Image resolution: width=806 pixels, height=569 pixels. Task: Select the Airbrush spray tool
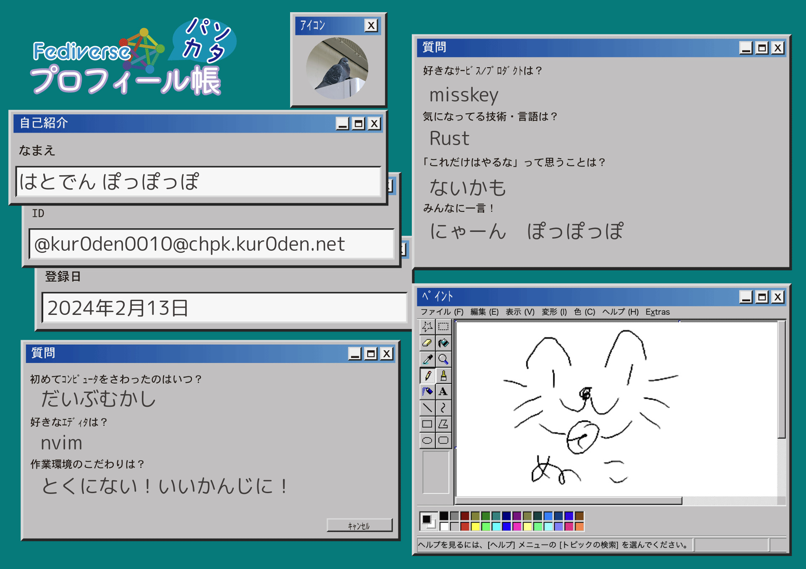click(427, 392)
